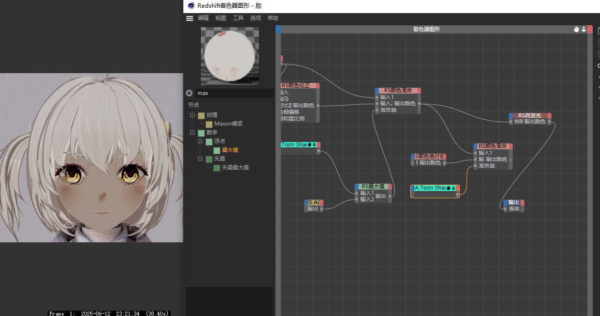
Task: Click the blue input corner of RS最大值 node
Action: (357, 186)
